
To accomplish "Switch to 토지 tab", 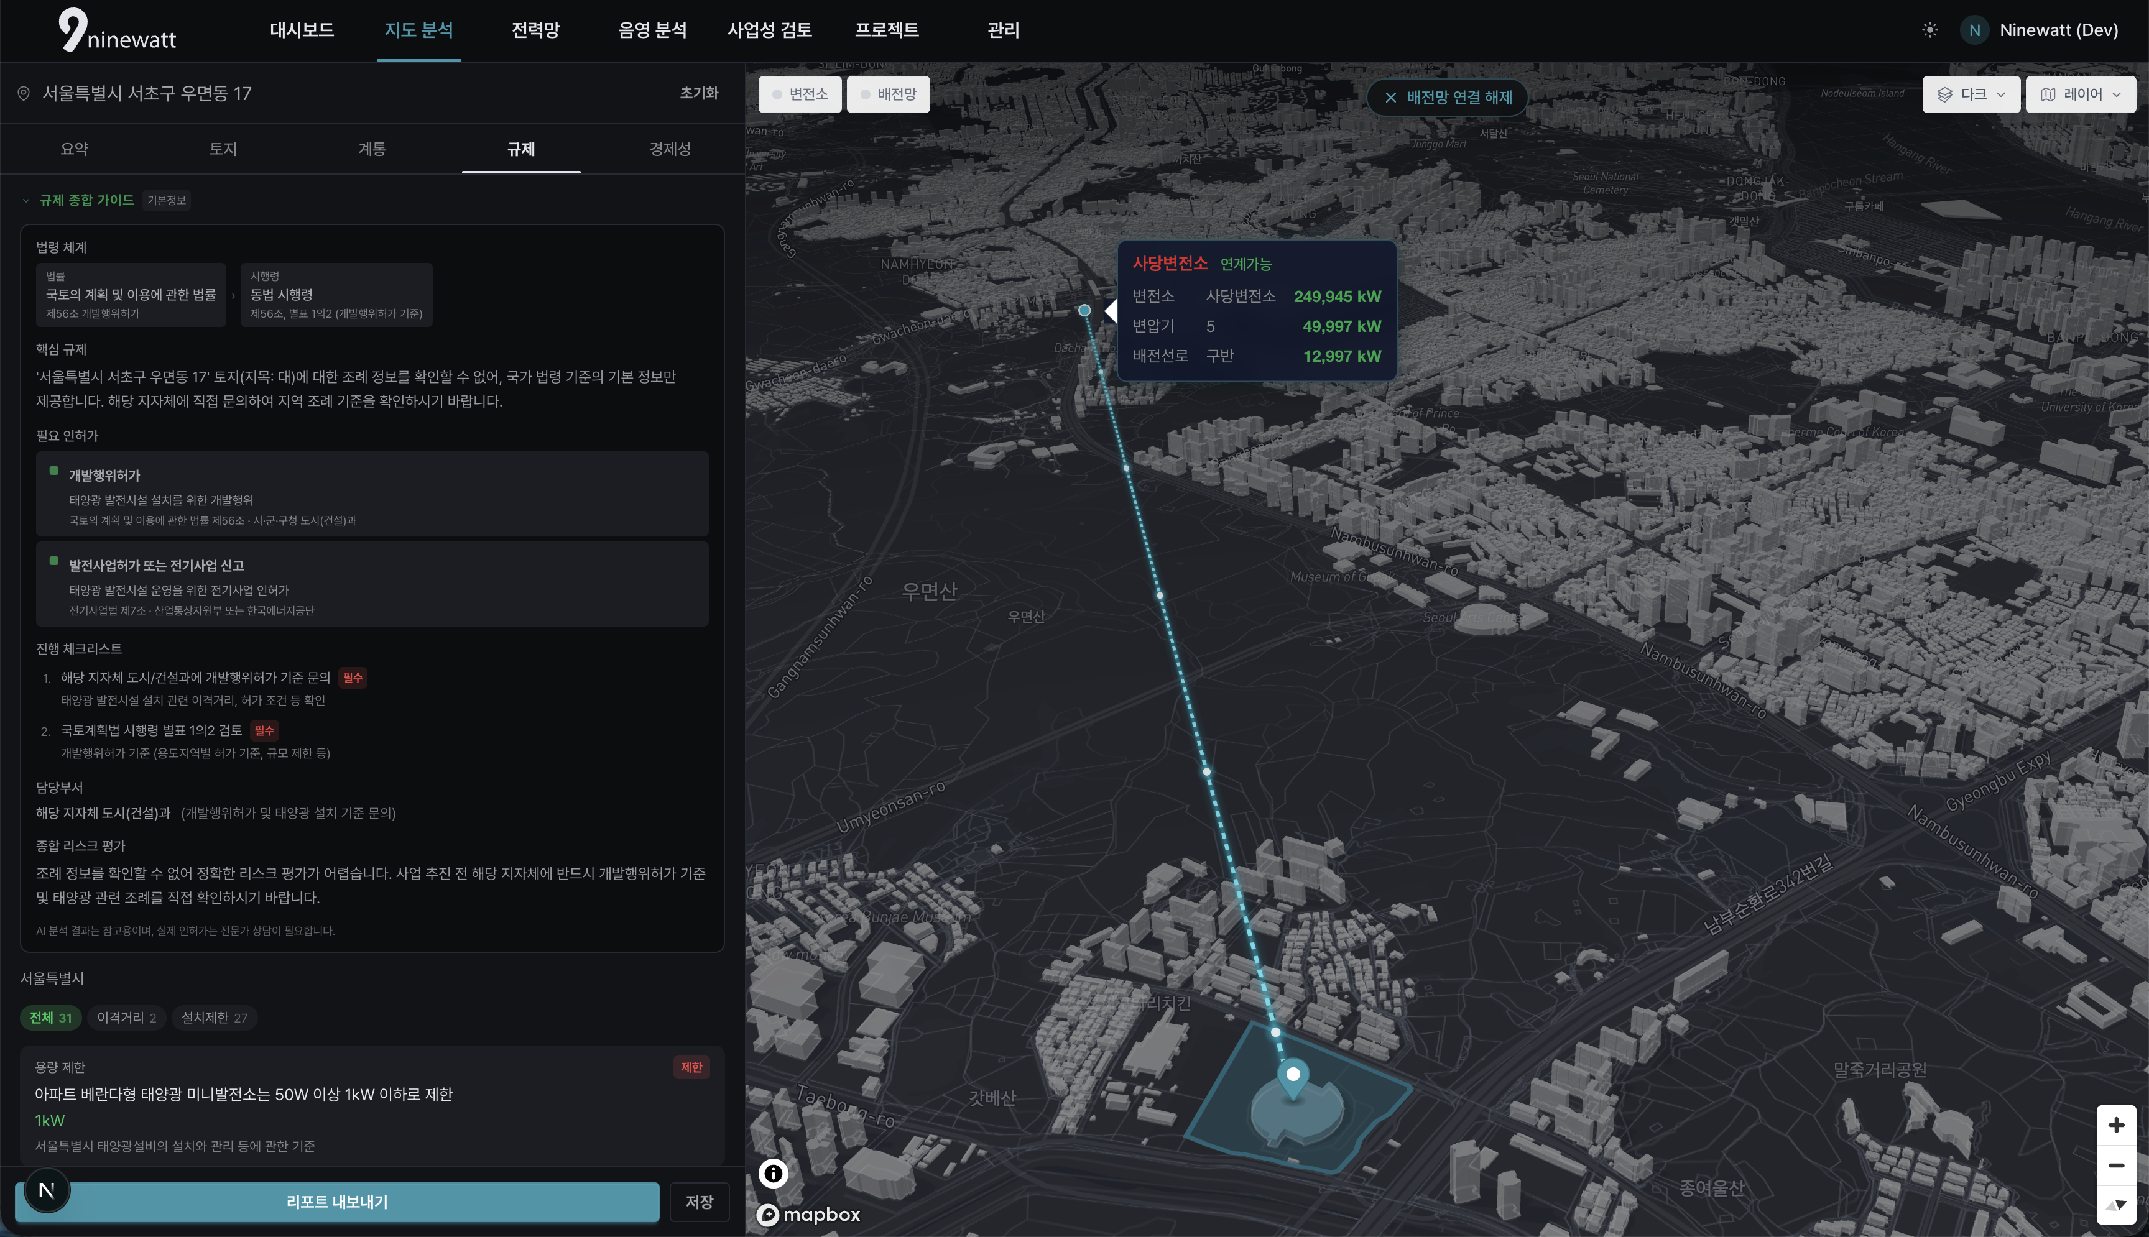I will pyautogui.click(x=223, y=150).
